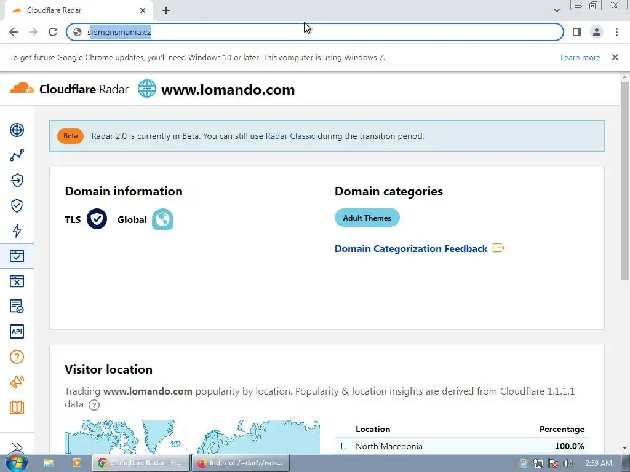Dismiss the Chrome update notice

click(615, 57)
